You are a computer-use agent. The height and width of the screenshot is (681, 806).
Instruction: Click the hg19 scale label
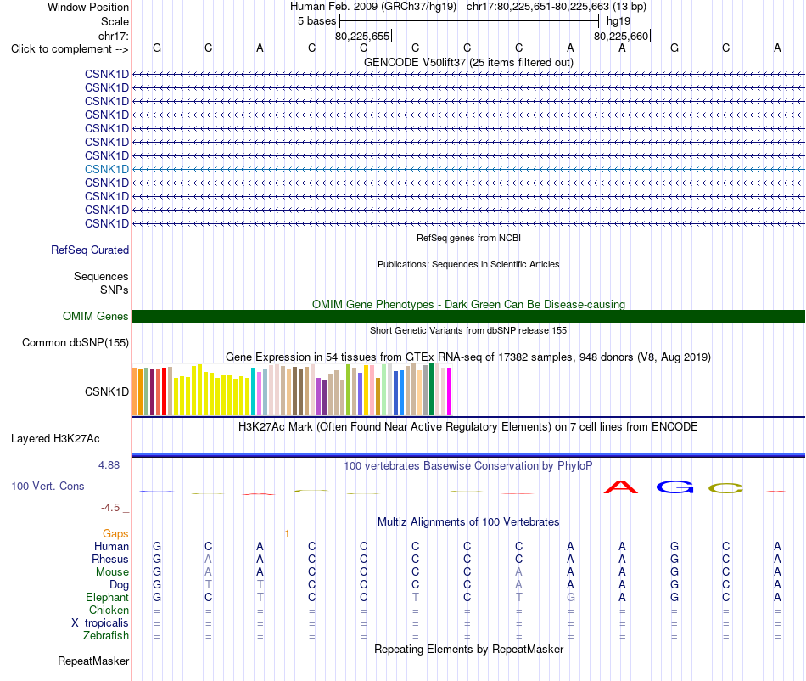point(618,21)
